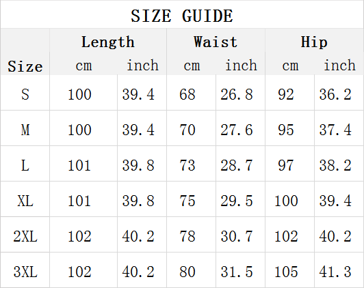This screenshot has height=288, width=364.
Task: Click waist inch value 27.6
Action: (x=237, y=130)
